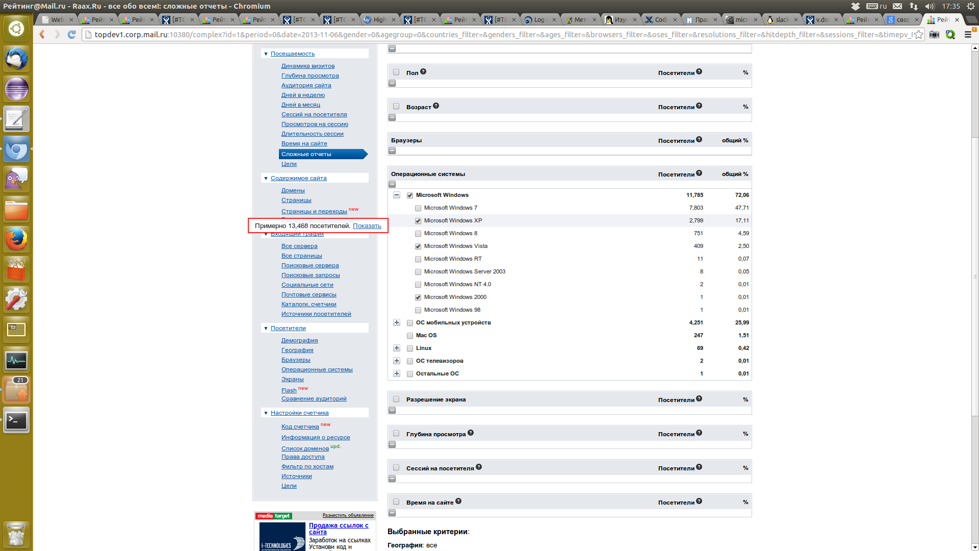The height and width of the screenshot is (551, 979).
Task: Expand the Linux OS row
Action: (397, 348)
